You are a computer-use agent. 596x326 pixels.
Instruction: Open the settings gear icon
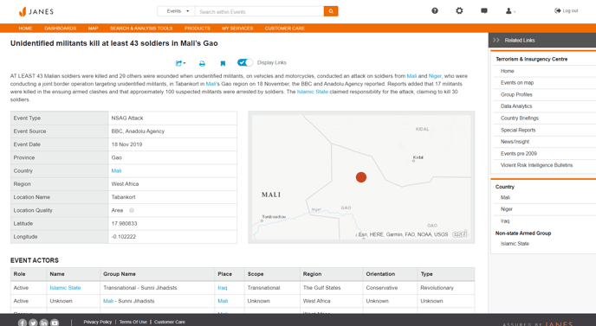click(x=459, y=10)
